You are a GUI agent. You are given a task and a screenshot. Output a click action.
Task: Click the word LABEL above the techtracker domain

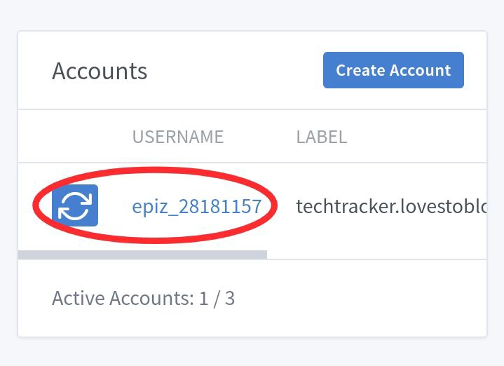click(x=322, y=137)
